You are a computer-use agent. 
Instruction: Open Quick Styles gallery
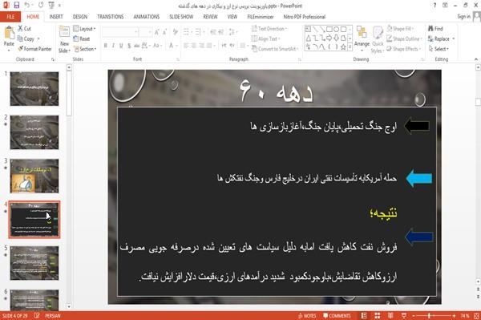pyautogui.click(x=378, y=39)
